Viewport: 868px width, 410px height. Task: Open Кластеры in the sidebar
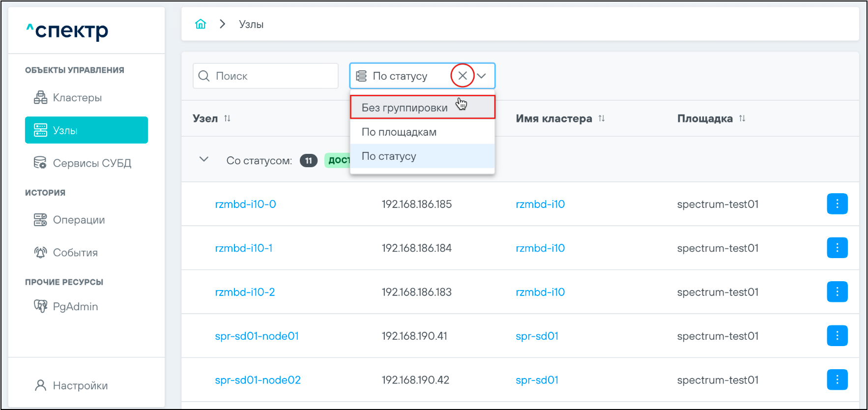(77, 98)
